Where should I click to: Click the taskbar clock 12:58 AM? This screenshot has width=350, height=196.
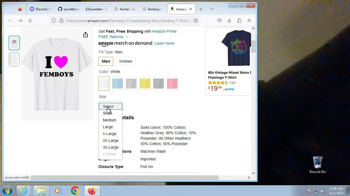(336, 191)
